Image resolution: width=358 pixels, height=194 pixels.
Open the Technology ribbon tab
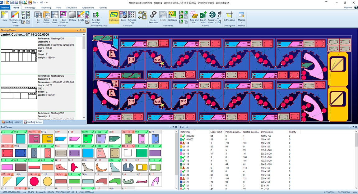[30, 7]
